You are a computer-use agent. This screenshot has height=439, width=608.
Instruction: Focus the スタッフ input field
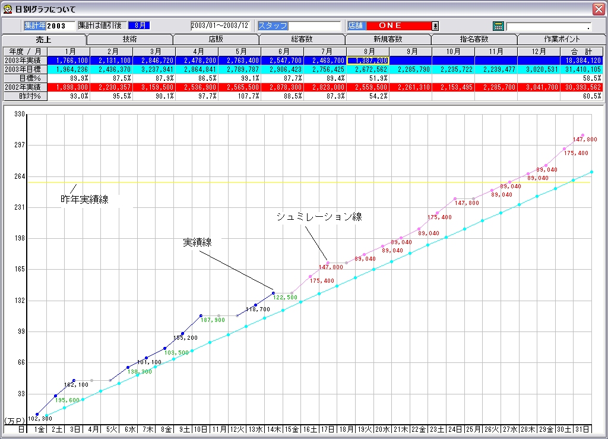314,26
